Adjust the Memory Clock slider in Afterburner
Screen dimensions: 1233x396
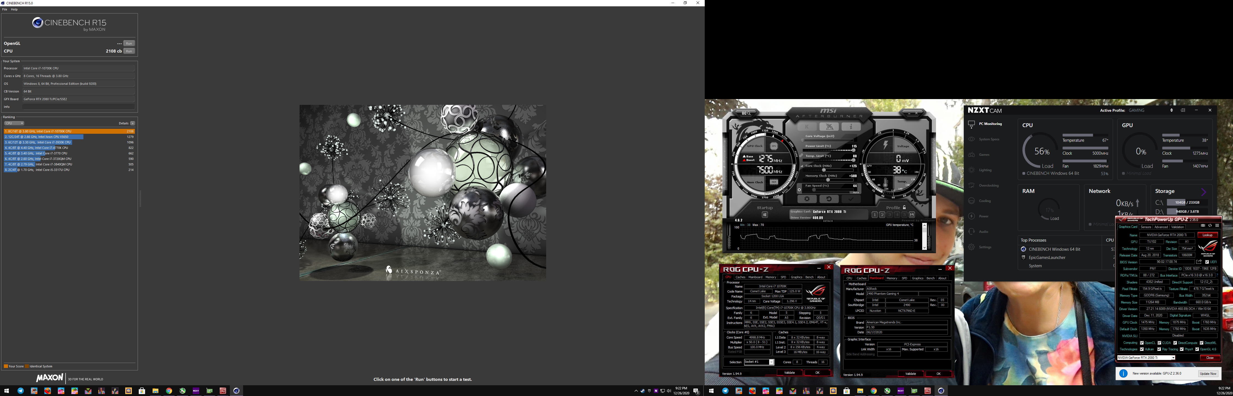[828, 180]
